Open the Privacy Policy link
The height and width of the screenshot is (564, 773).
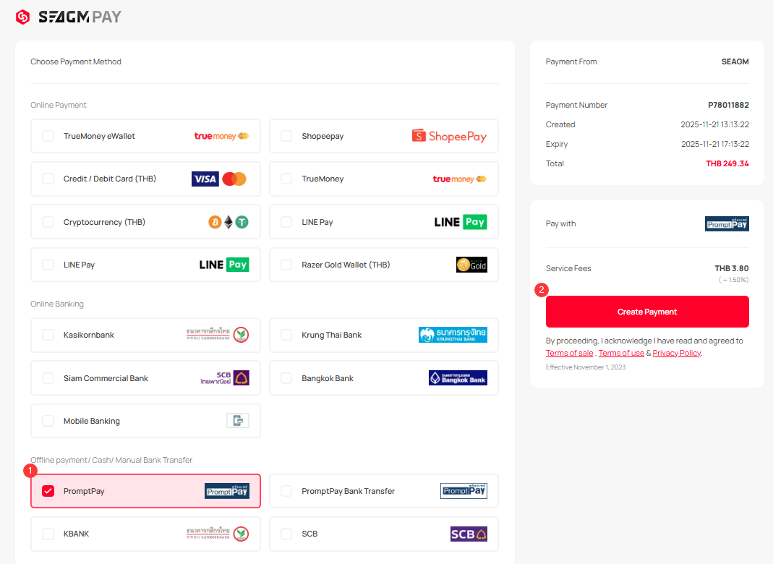pyautogui.click(x=676, y=353)
